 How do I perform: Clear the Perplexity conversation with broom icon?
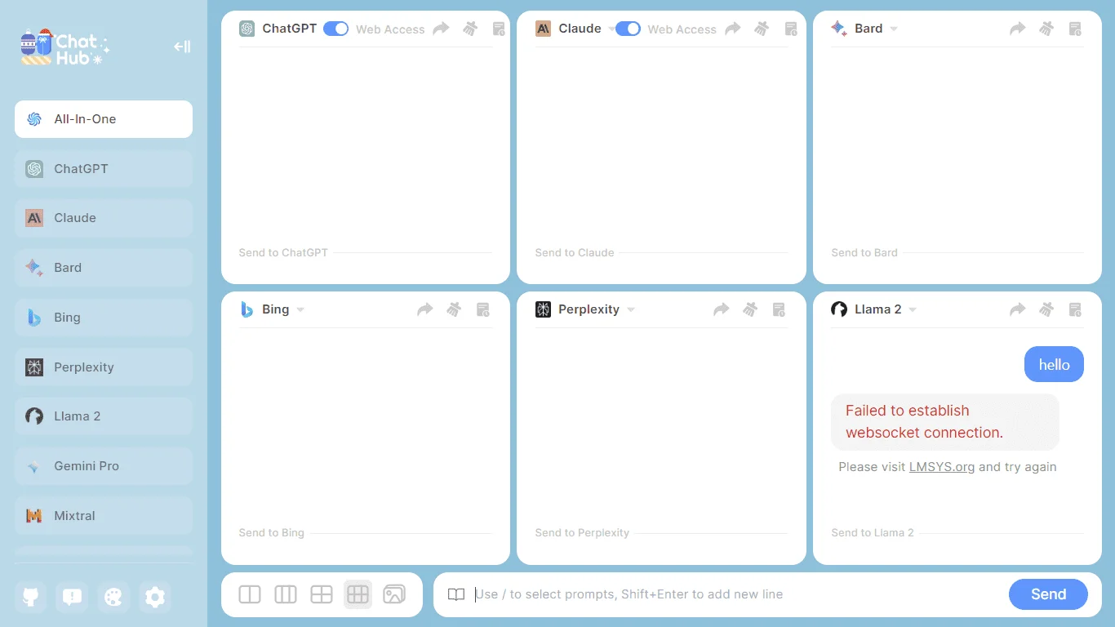click(x=750, y=309)
